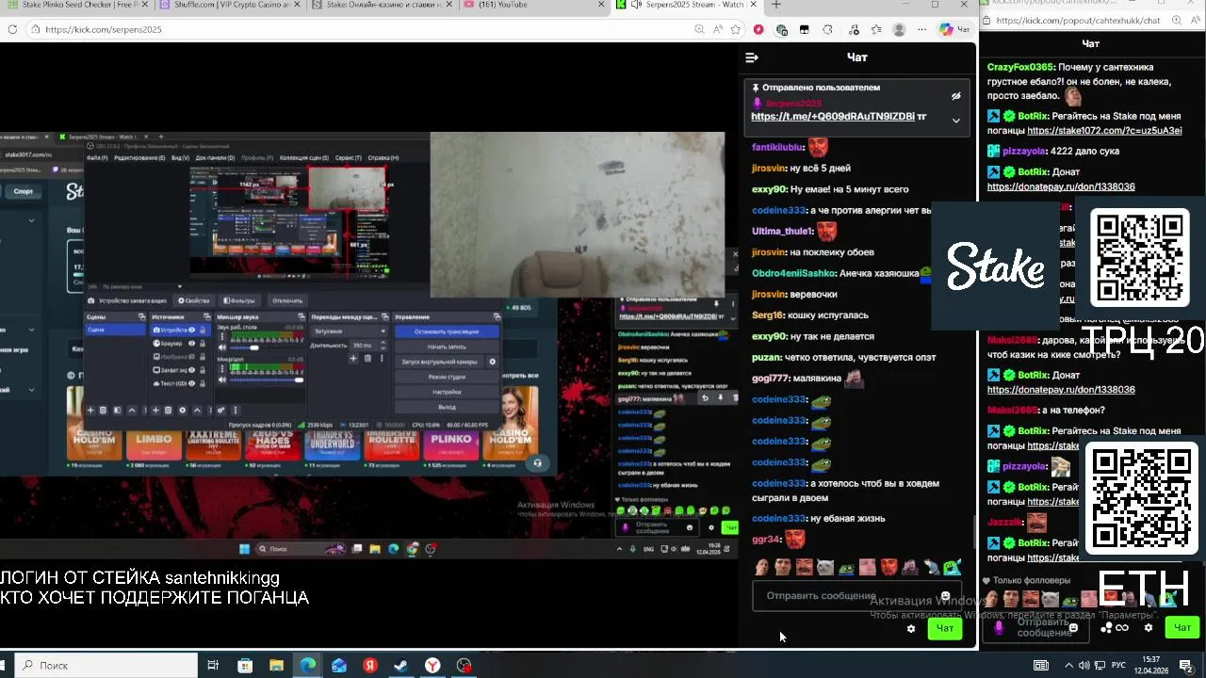Open first donatepay.ru/don/1338036 link
Image resolution: width=1206 pixels, height=678 pixels.
(x=1061, y=186)
